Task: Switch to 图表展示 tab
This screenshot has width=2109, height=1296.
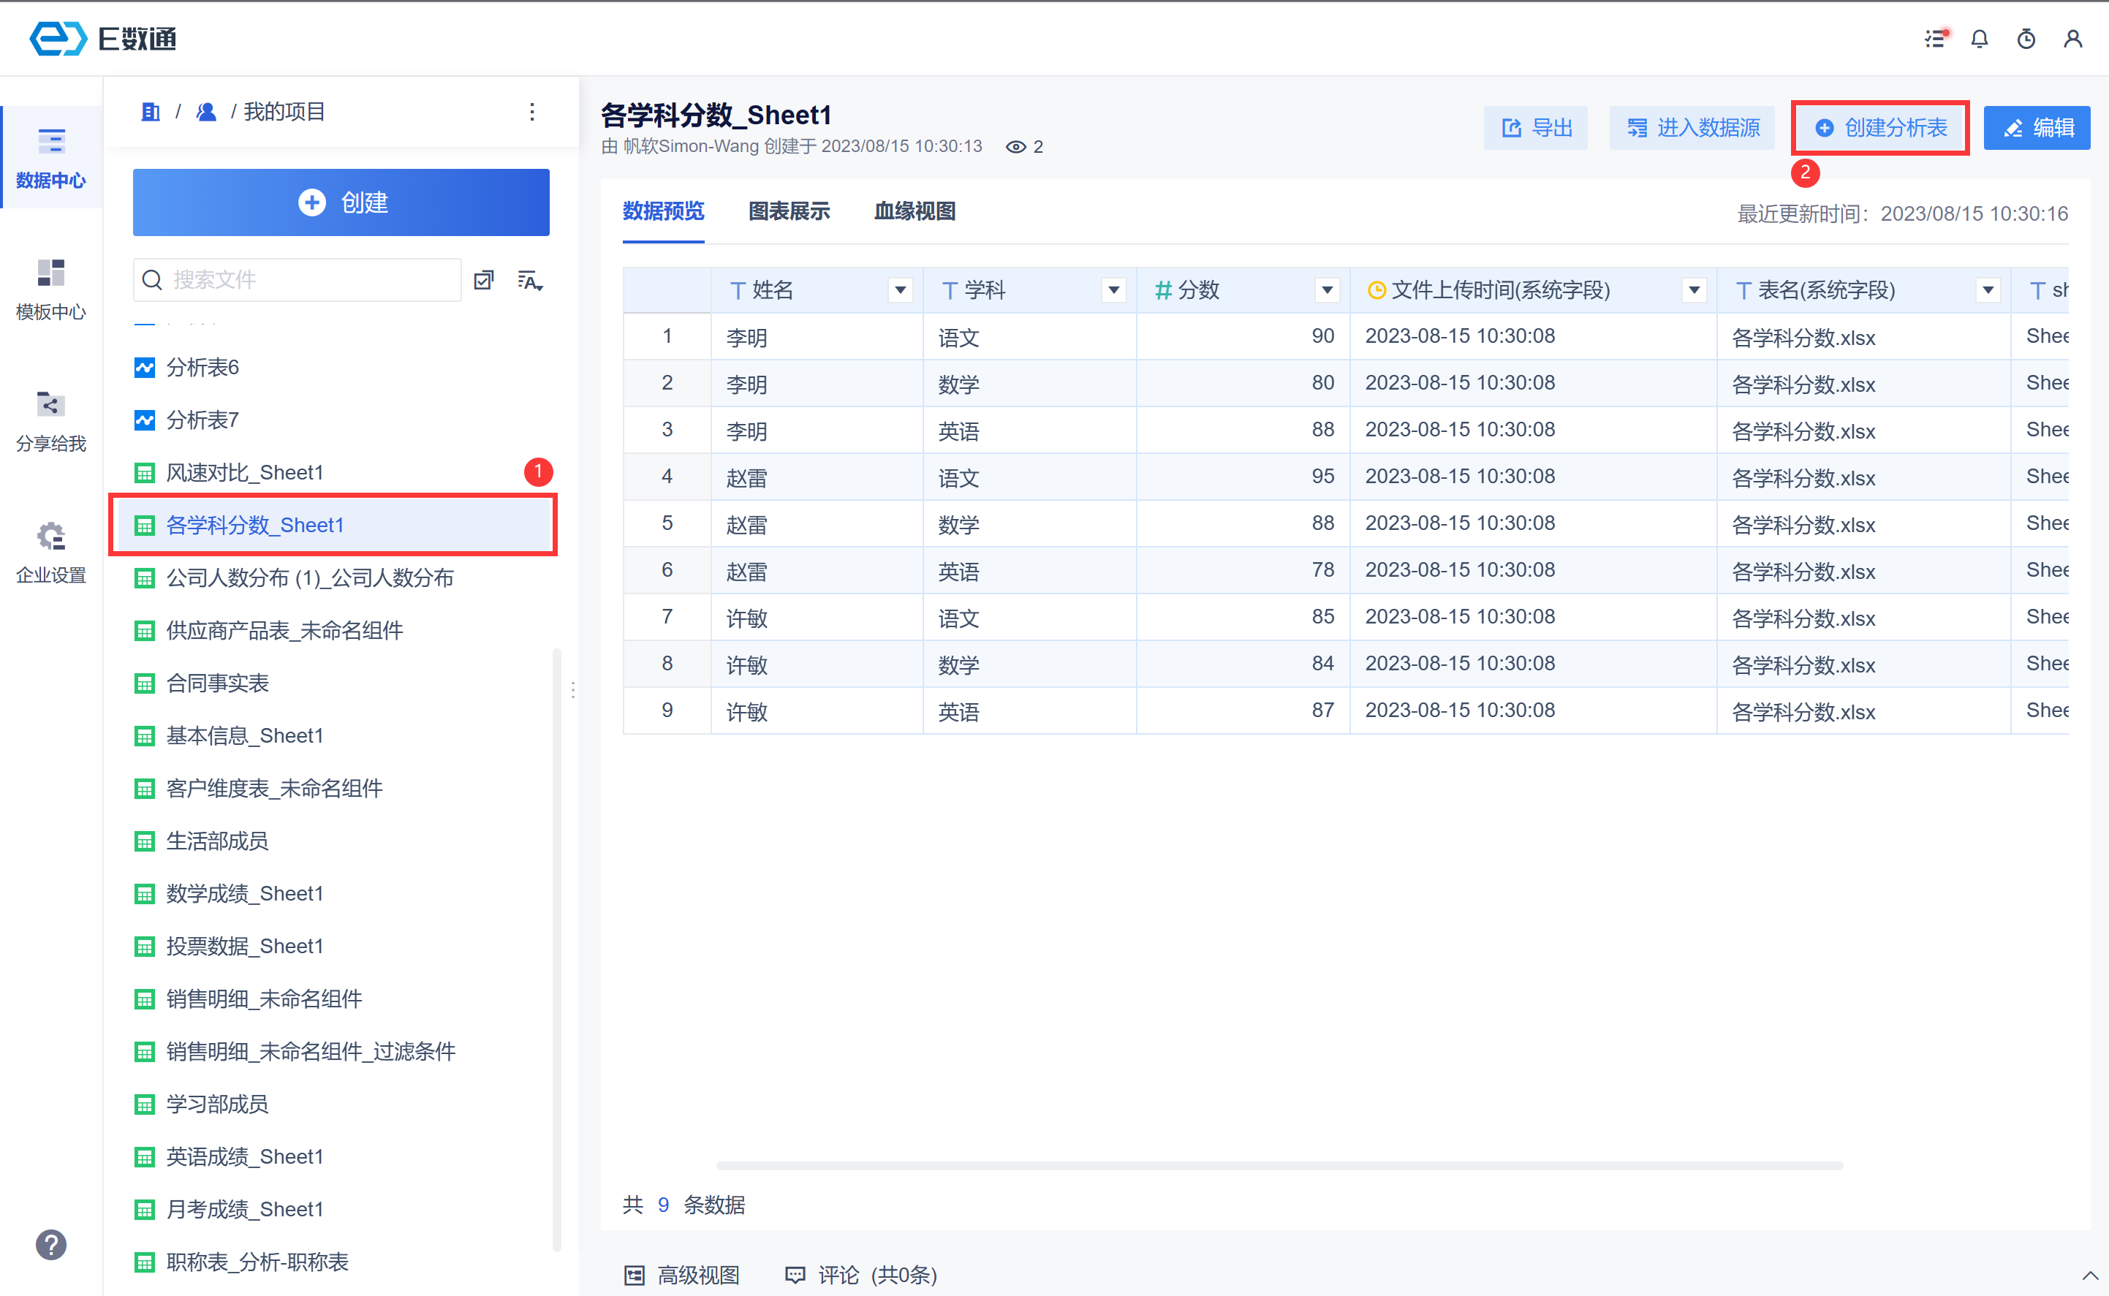Action: (x=789, y=212)
